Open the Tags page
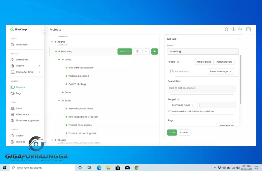The image size is (262, 171). (19, 93)
